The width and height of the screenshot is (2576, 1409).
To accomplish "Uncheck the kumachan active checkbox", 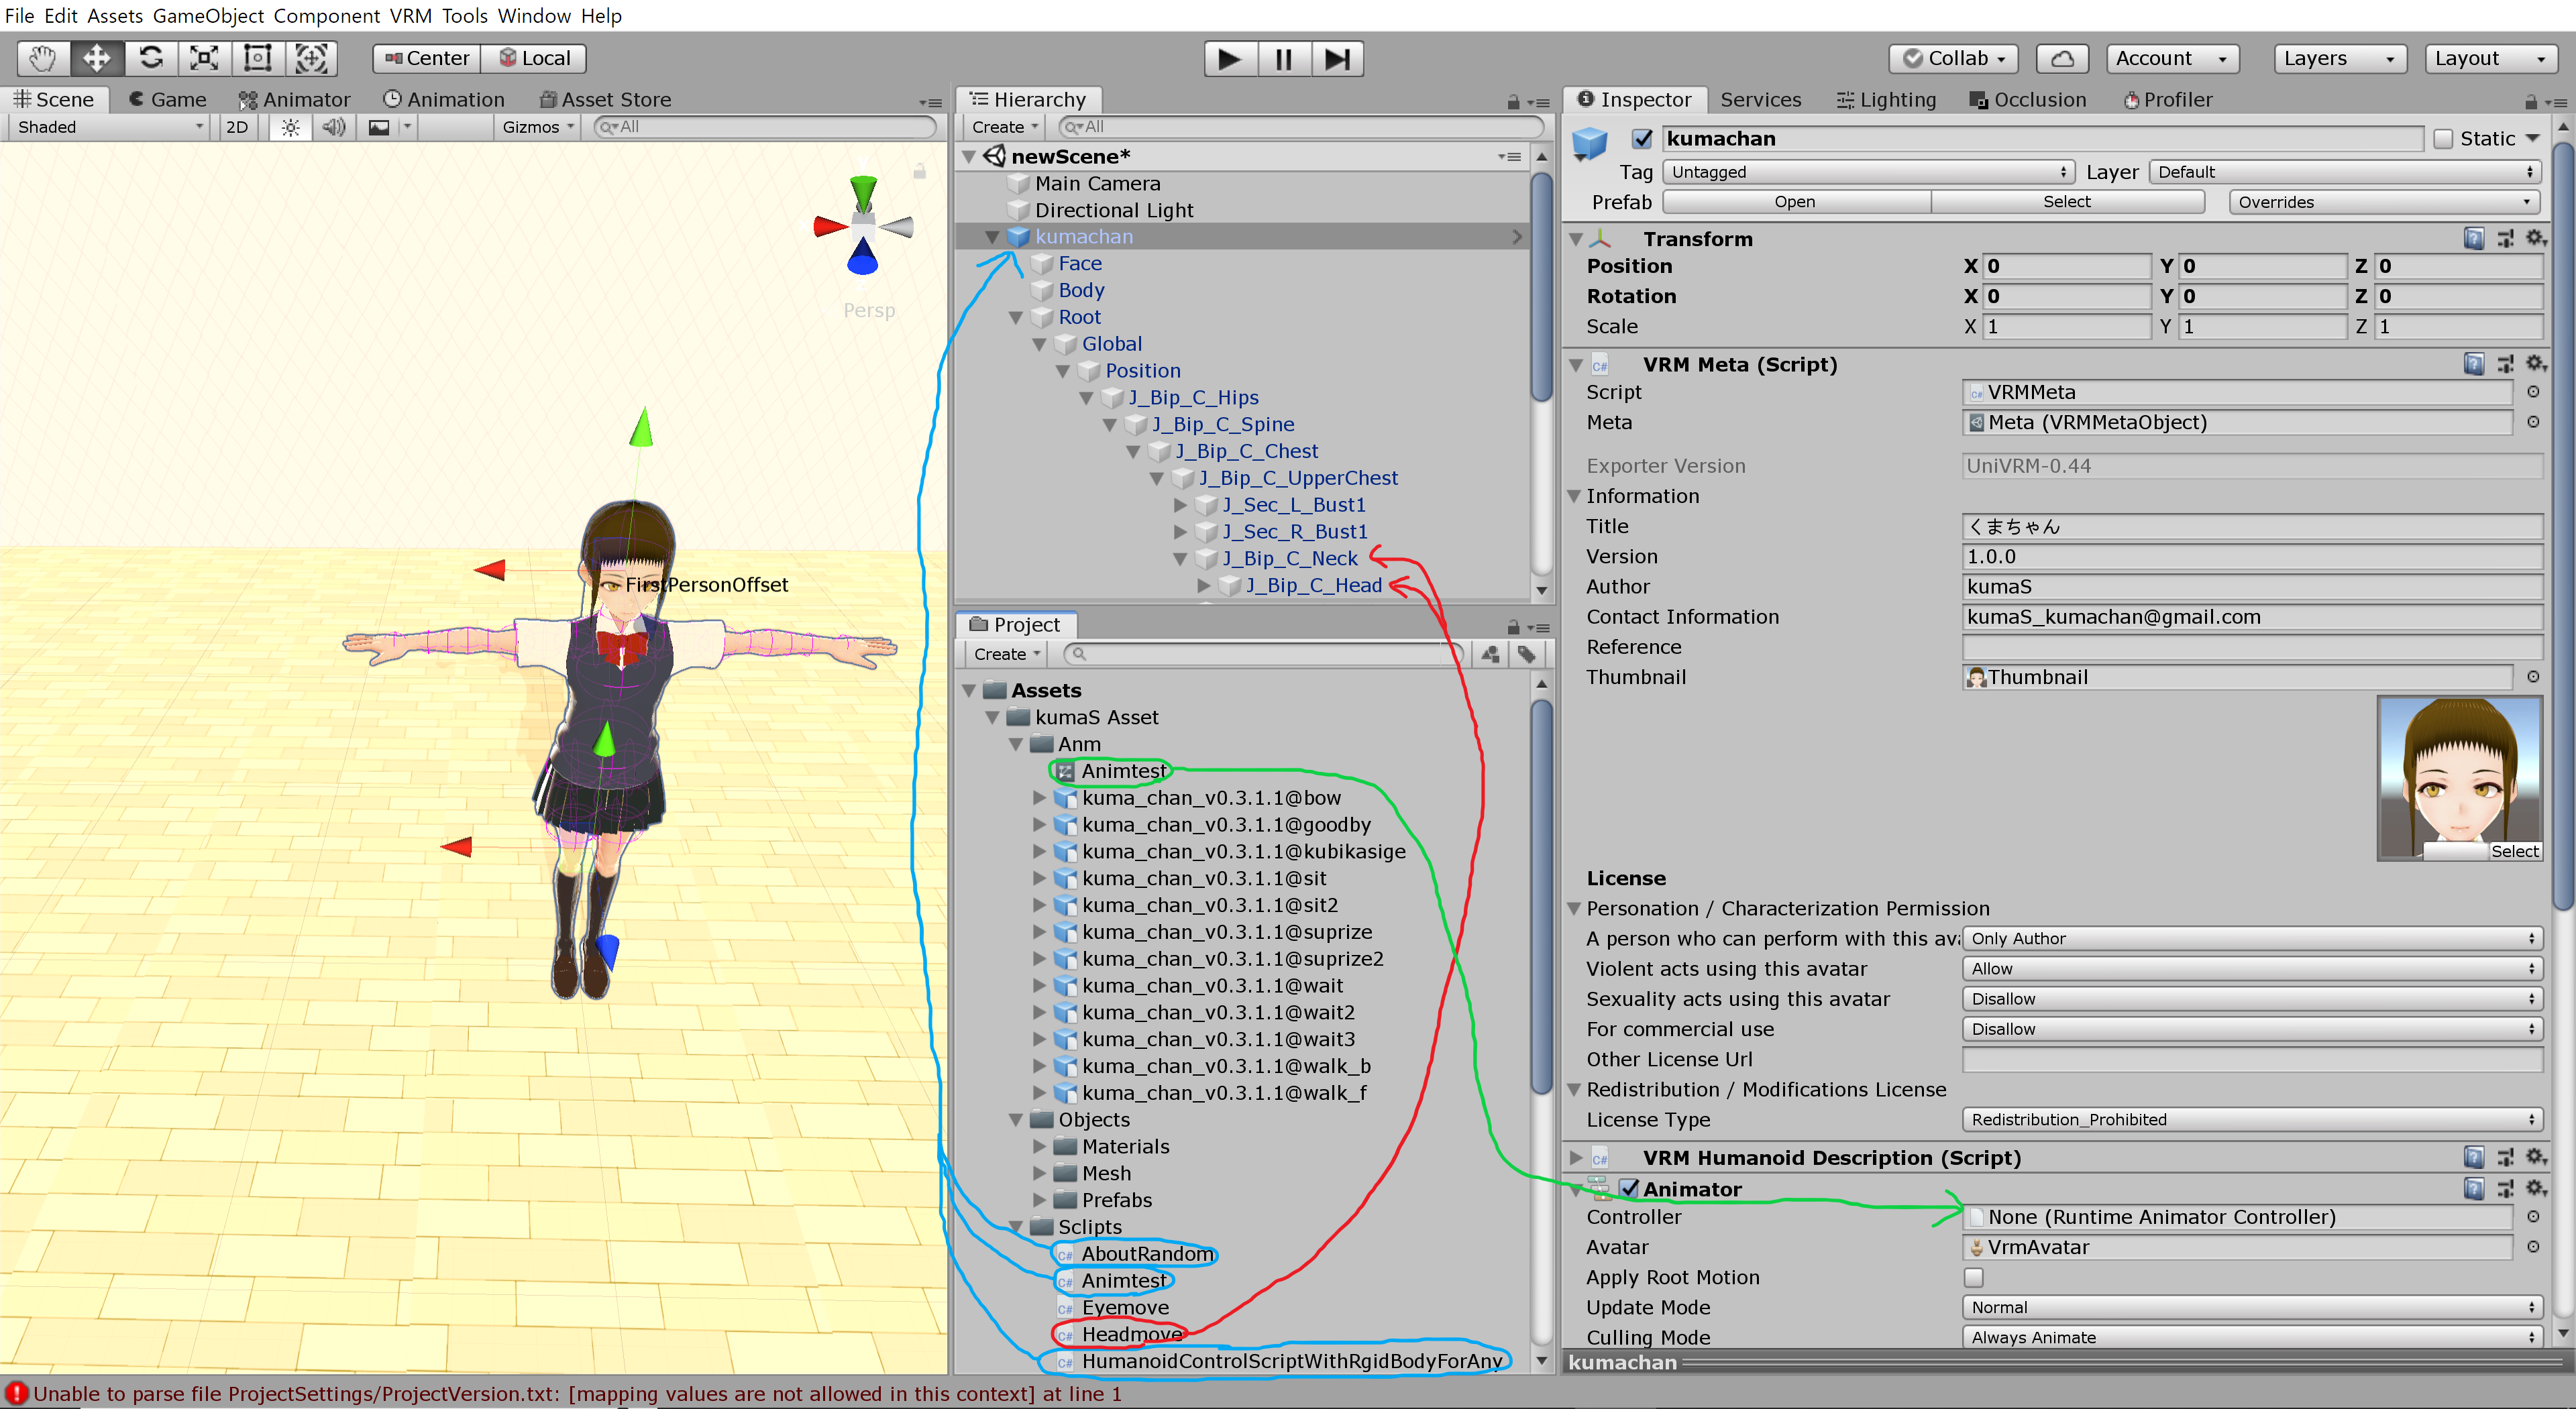I will click(1641, 139).
